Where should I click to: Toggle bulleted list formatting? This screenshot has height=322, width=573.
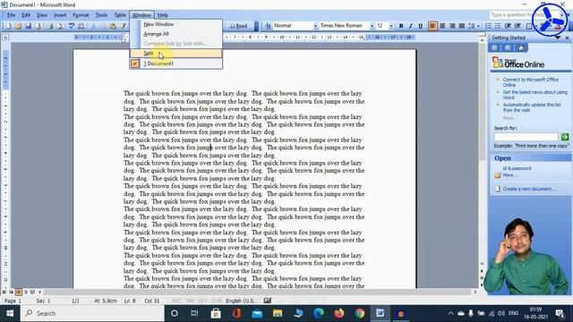click(498, 26)
